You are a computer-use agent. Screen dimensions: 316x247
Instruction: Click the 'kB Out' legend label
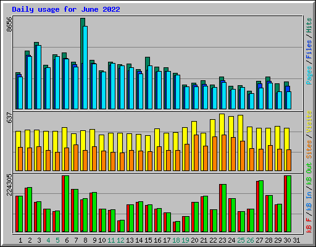[309, 174]
